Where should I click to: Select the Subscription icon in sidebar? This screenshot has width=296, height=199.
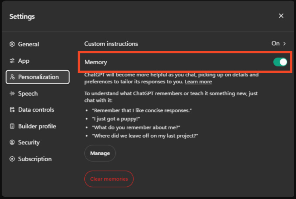[12, 159]
